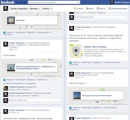Viewport: 130px width, 120px height.
Task: Open the Сейчас dropdown
Action: [x=47, y=8]
